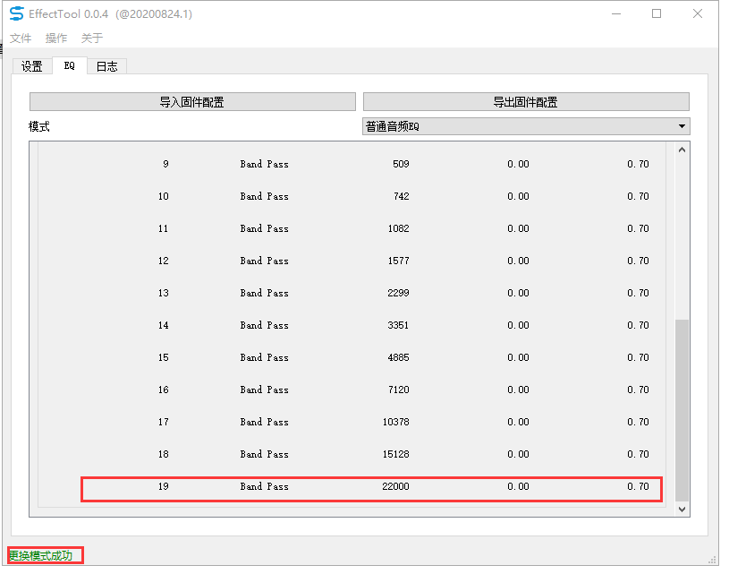Image resolution: width=729 pixels, height=574 pixels.
Task: Click Band Pass type in row 19
Action: click(265, 486)
